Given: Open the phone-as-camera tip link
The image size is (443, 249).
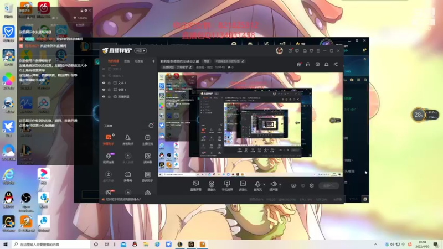Looking at the screenshot, I should click(123, 199).
